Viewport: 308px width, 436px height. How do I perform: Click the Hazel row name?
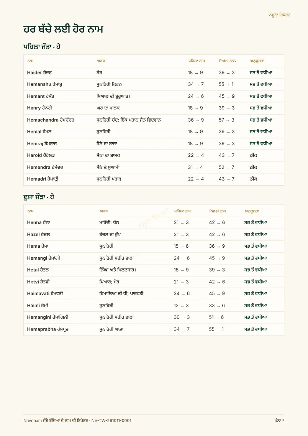38,234
